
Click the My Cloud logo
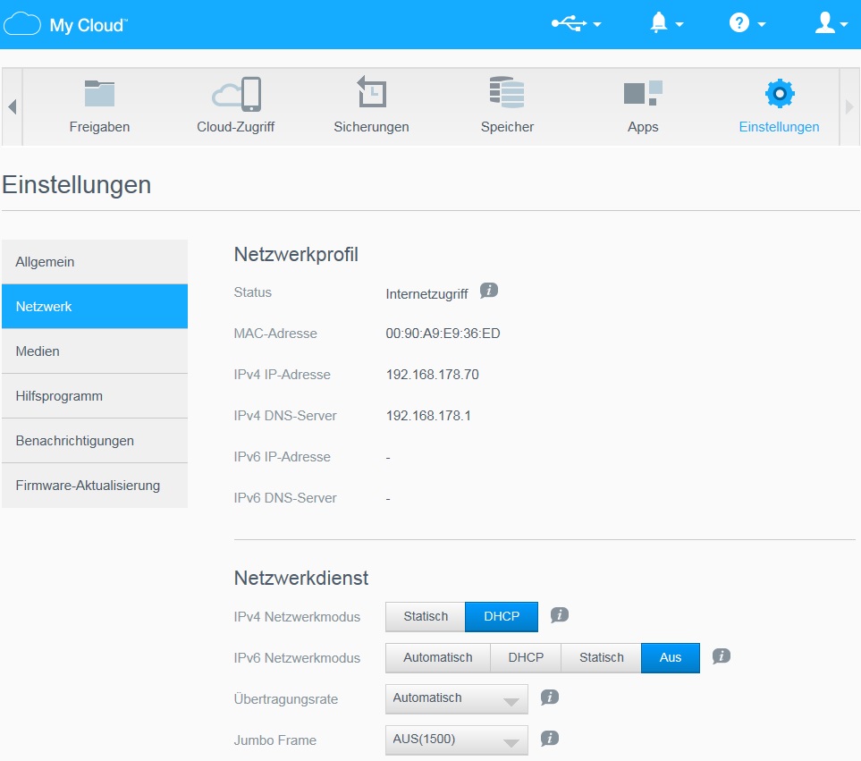[x=66, y=25]
